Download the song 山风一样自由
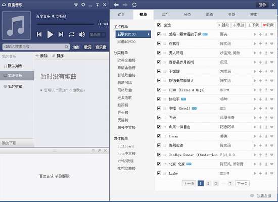The height and width of the screenshot is (202, 278). [x=266, y=127]
